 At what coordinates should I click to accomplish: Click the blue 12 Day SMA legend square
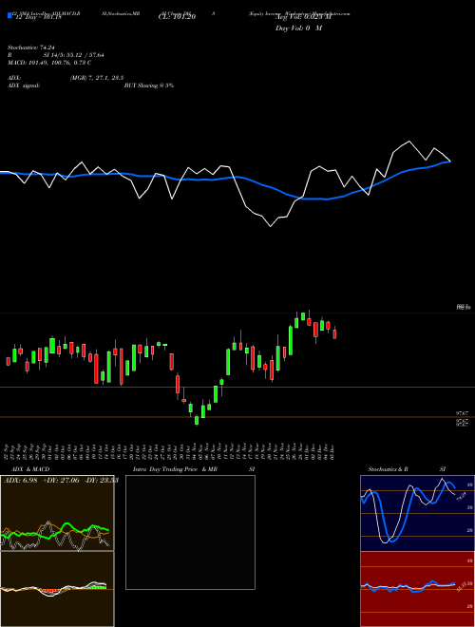tap(9, 16)
